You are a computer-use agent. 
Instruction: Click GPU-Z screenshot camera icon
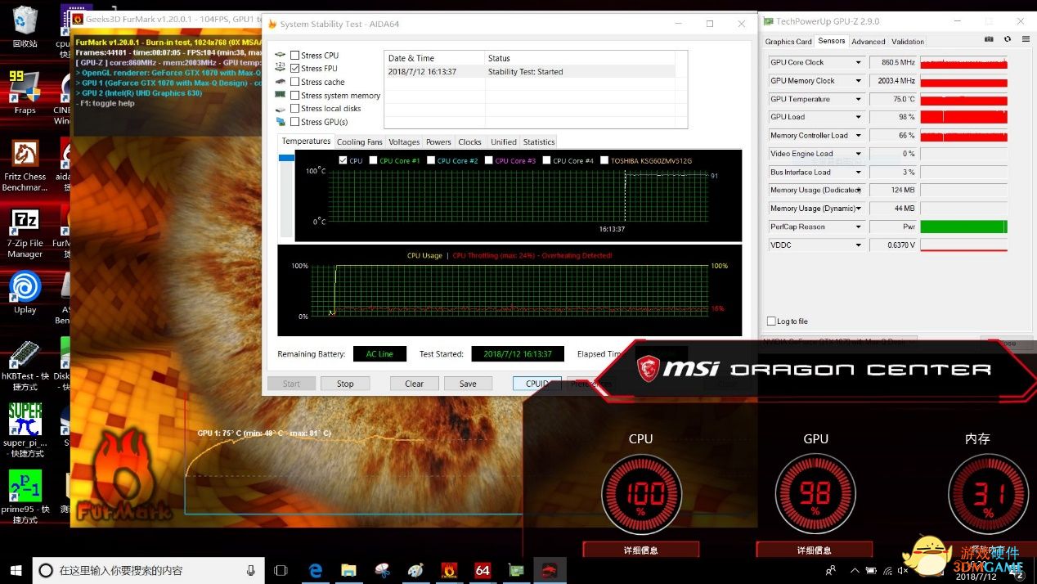pyautogui.click(x=989, y=39)
